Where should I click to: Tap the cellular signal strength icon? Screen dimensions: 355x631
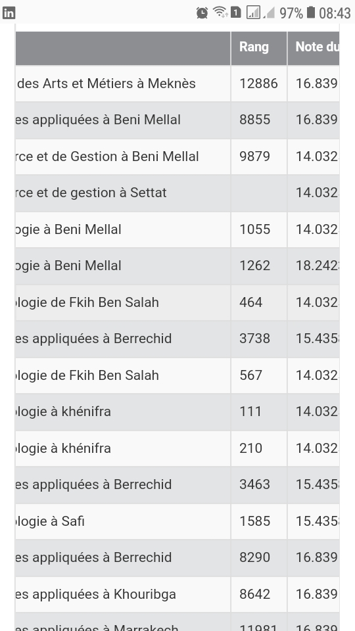pyautogui.click(x=253, y=12)
